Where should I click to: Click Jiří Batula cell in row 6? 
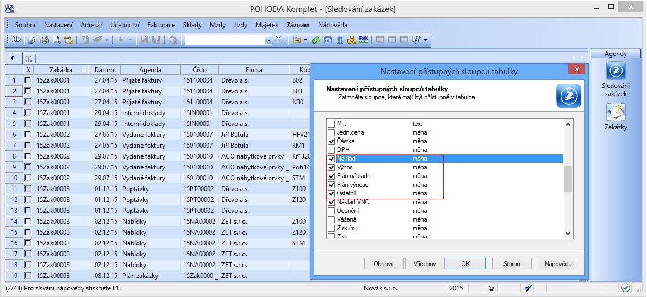click(253, 134)
